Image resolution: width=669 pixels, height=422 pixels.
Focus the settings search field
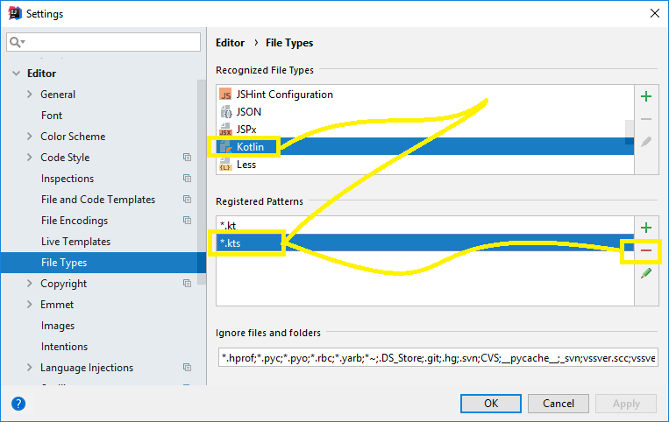pos(103,42)
